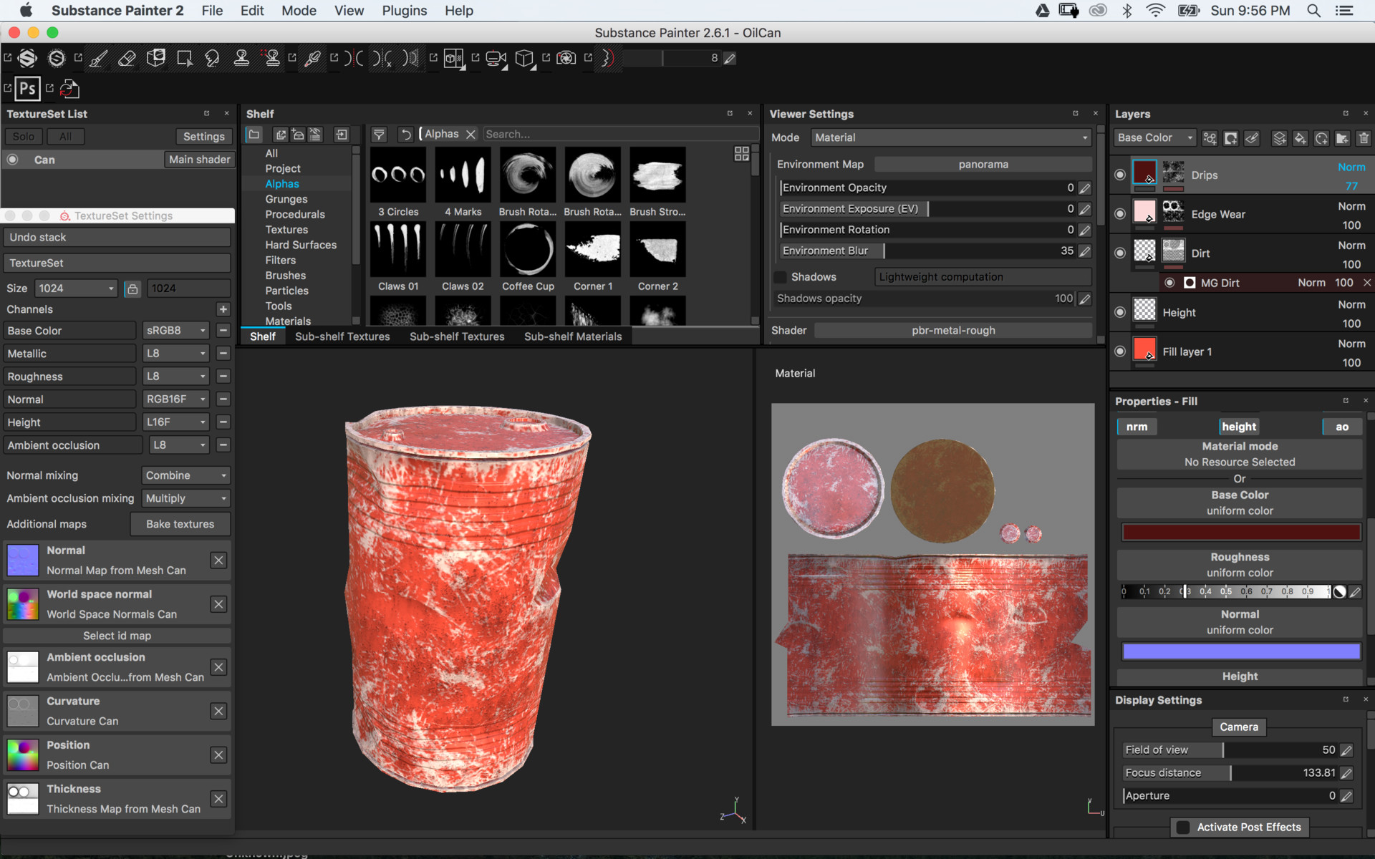Select the Clone stamp tool
This screenshot has height=859, width=1375.
(x=241, y=59)
